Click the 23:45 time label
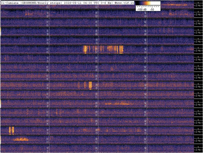203x153 pixels. pos(145,41)
